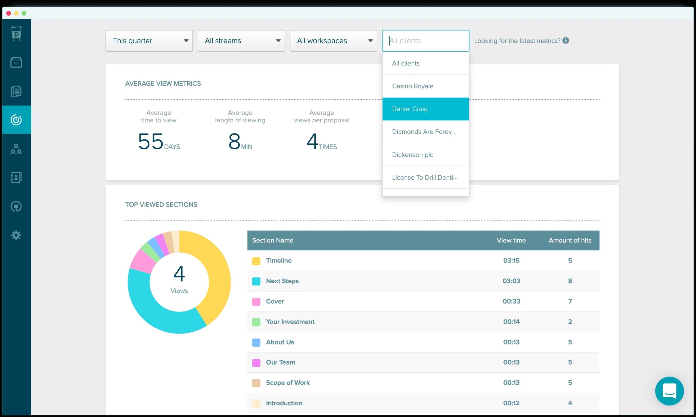Choose Casino Royale client option
Image resolution: width=696 pixels, height=417 pixels.
pos(425,86)
